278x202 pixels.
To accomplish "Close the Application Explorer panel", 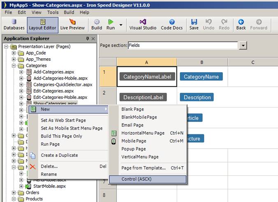I will tap(93, 39).
